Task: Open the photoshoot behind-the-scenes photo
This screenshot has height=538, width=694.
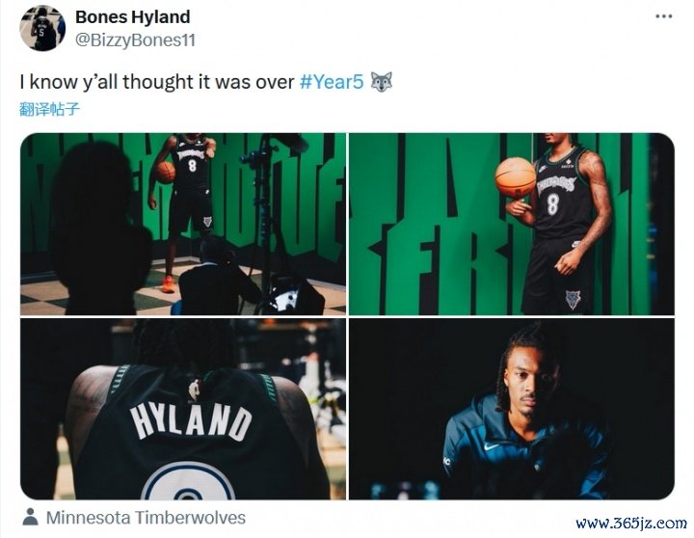Action: 183,224
